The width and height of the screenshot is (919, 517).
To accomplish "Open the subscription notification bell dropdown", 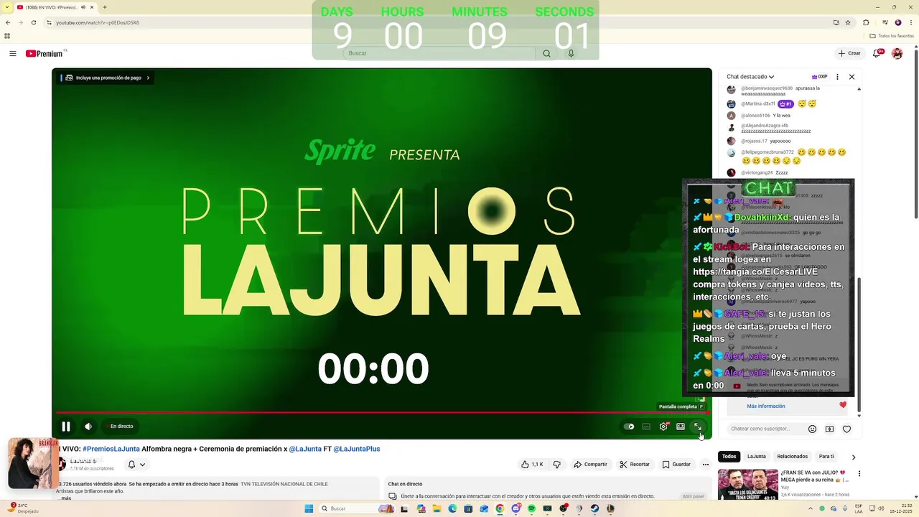I will point(136,465).
